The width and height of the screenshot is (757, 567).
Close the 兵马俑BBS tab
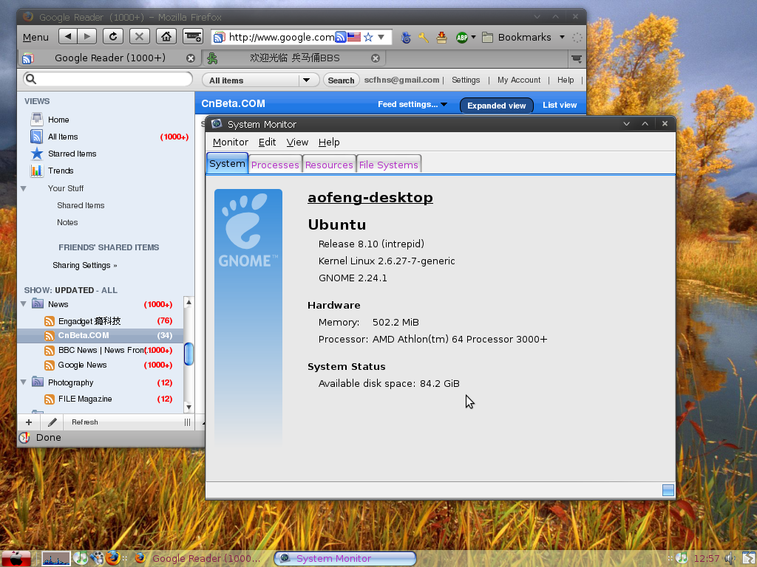pos(375,58)
